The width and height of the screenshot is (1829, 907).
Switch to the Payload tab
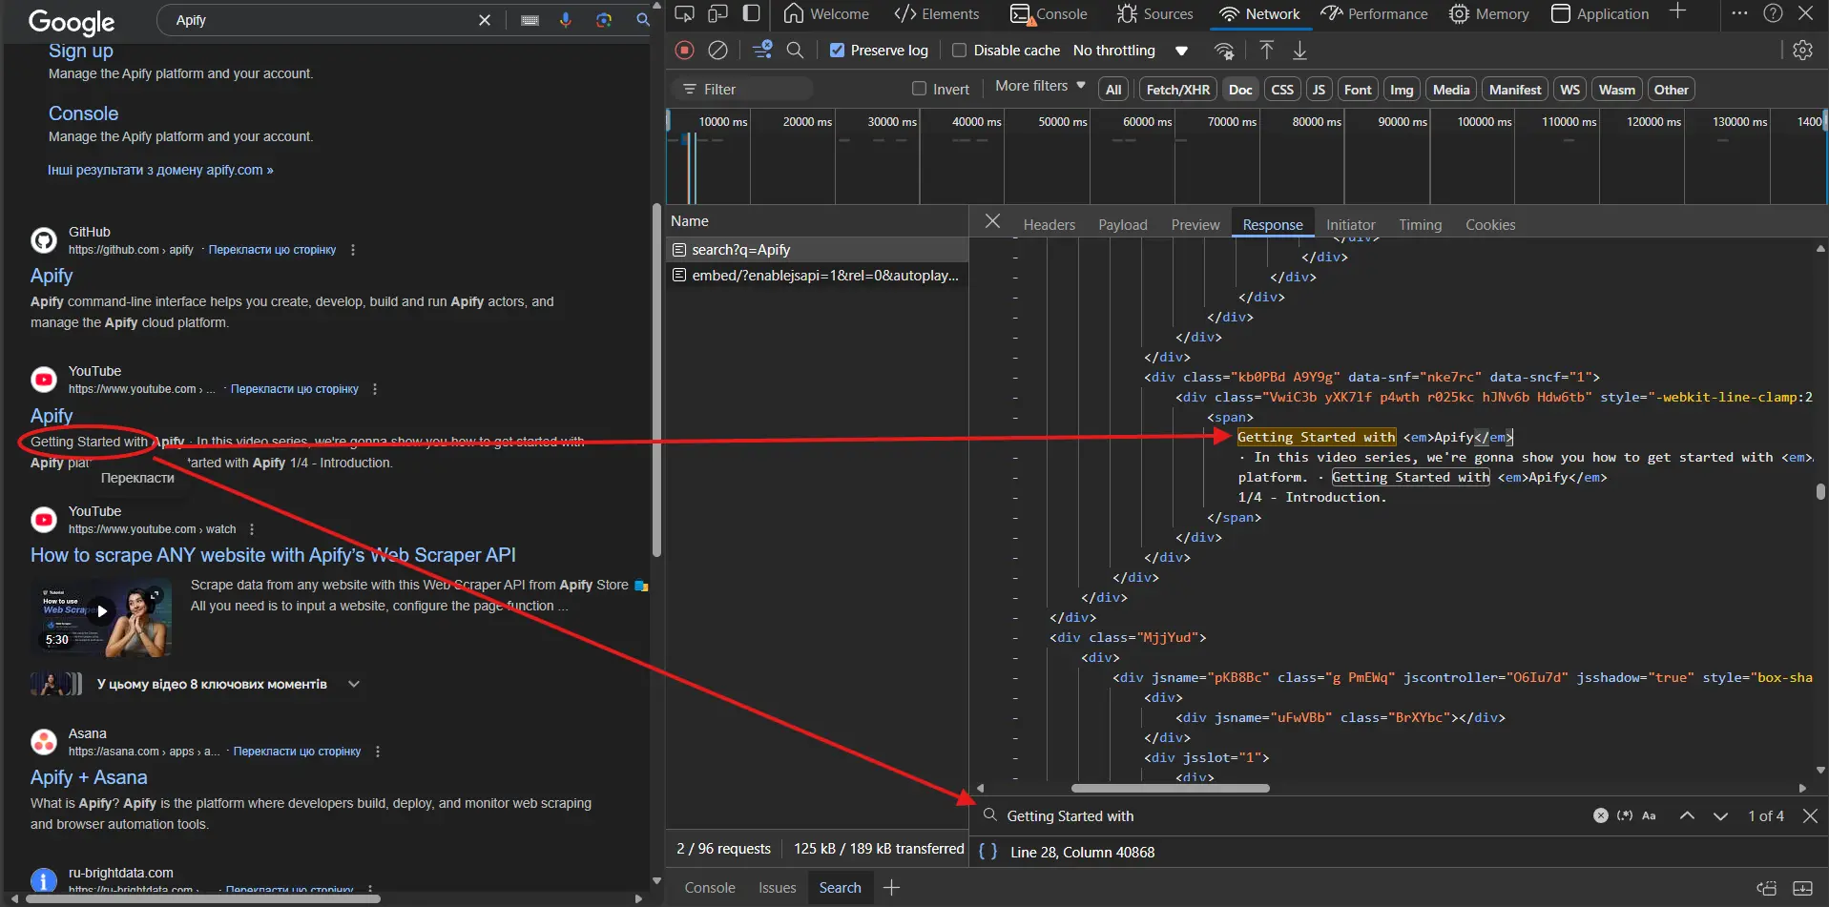1122,224
